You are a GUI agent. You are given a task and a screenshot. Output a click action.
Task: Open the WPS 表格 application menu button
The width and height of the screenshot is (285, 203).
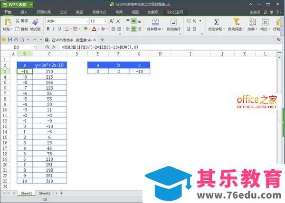point(18,5)
